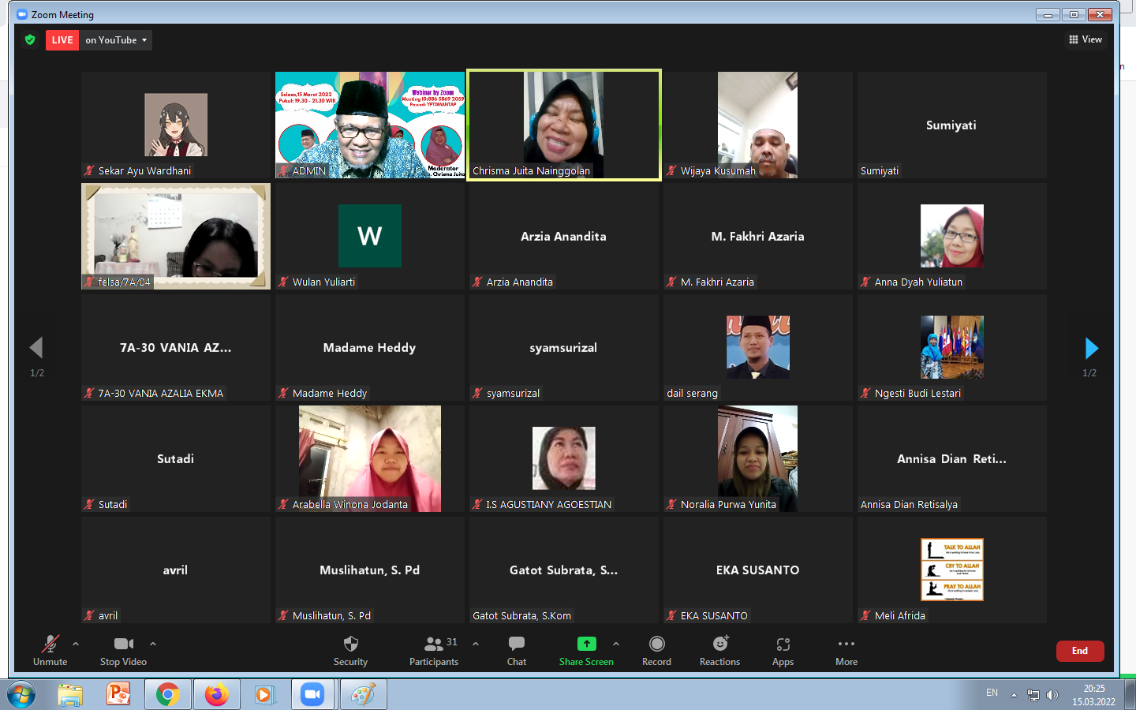Click the More options icon
Image resolution: width=1136 pixels, height=710 pixels.
(846, 651)
